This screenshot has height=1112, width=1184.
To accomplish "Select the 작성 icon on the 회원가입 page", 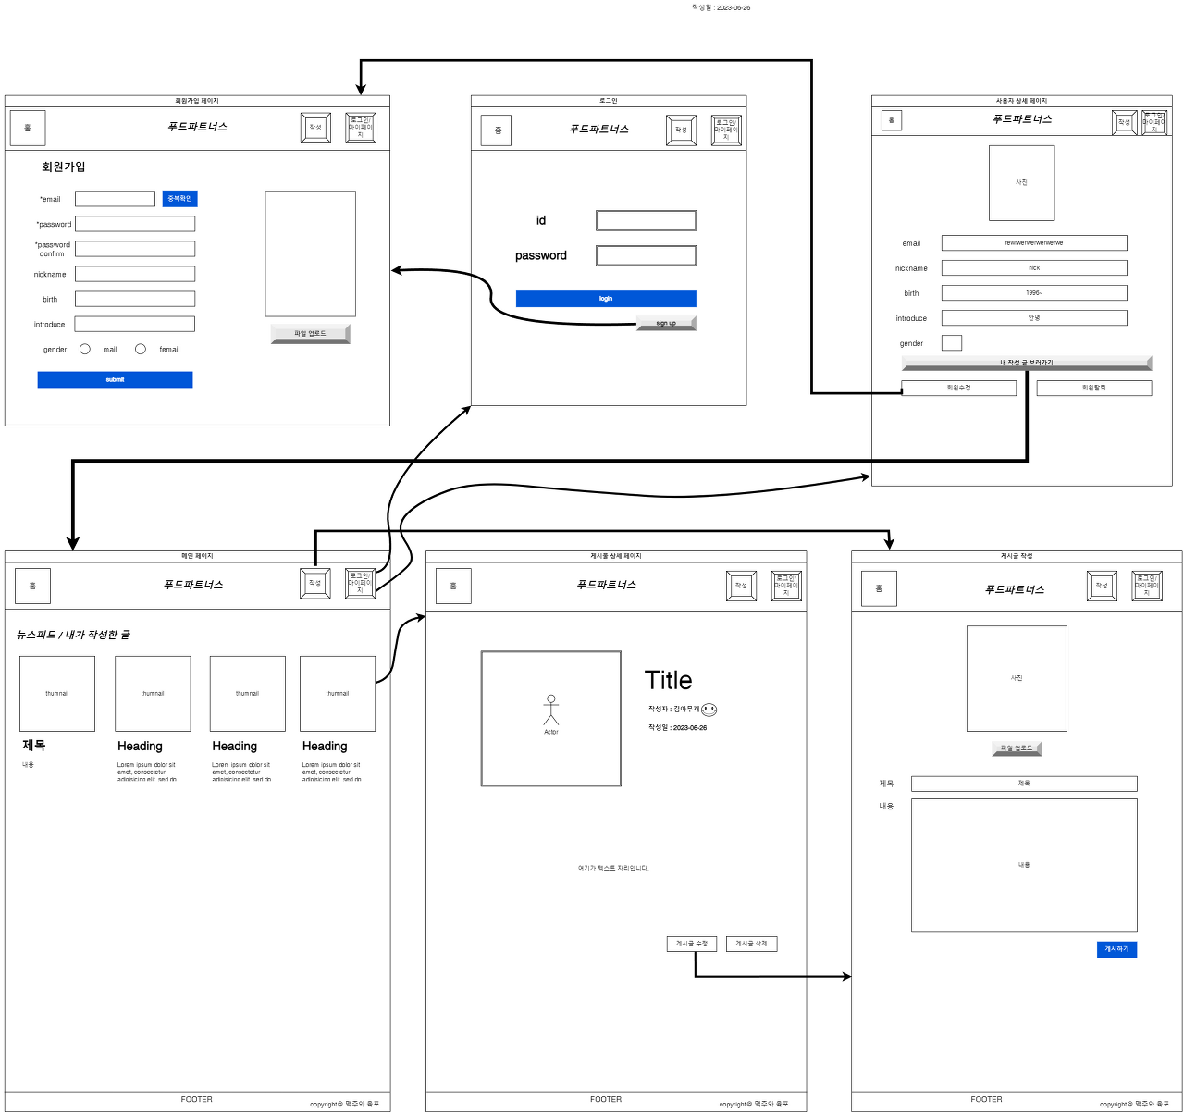I will pos(315,127).
